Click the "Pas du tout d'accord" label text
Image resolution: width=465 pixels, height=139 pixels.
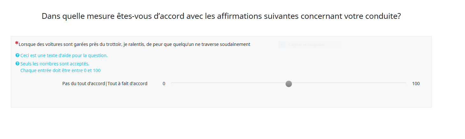point(84,84)
